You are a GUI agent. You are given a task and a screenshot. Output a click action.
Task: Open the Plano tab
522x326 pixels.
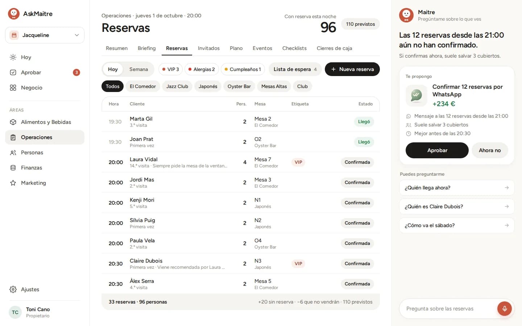(236, 48)
